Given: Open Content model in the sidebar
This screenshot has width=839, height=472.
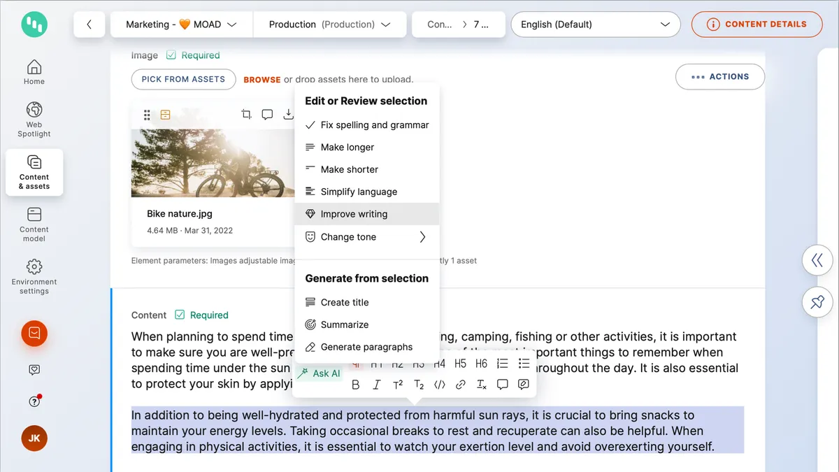Looking at the screenshot, I should [x=34, y=224].
